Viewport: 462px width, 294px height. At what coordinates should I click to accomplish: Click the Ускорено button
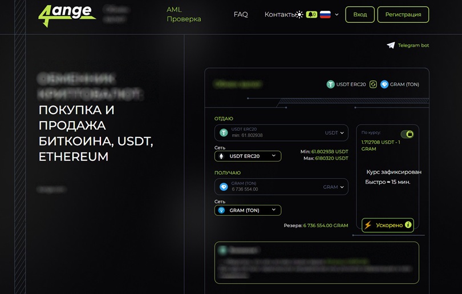[388, 225]
